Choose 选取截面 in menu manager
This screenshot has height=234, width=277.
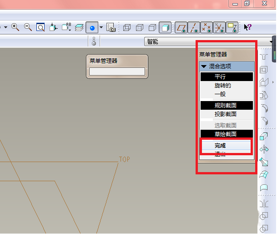click(x=227, y=125)
